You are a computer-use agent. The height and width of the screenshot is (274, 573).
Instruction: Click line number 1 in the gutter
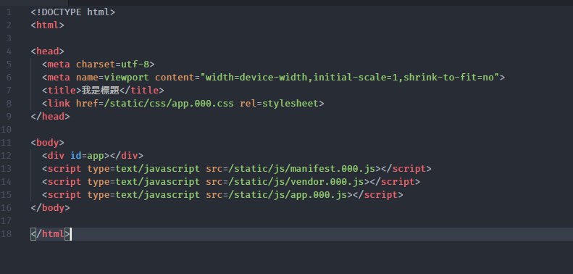pyautogui.click(x=9, y=12)
